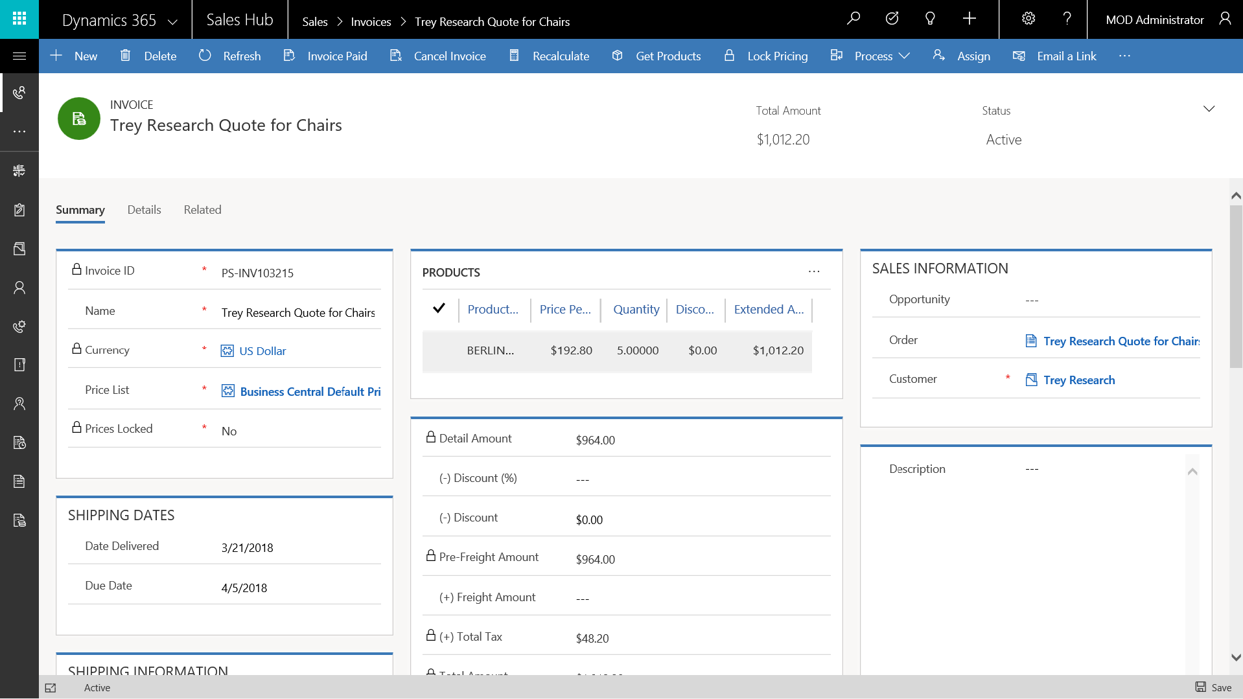This screenshot has height=699, width=1243.
Task: Click the Due Date field
Action: coord(244,588)
